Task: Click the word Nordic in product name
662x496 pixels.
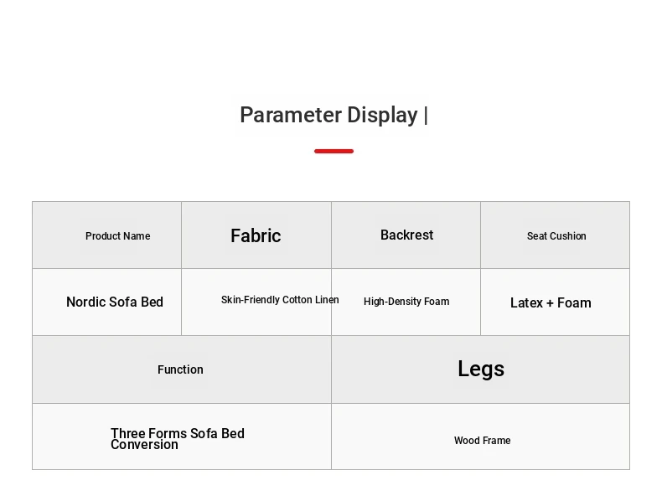Action: pos(85,302)
